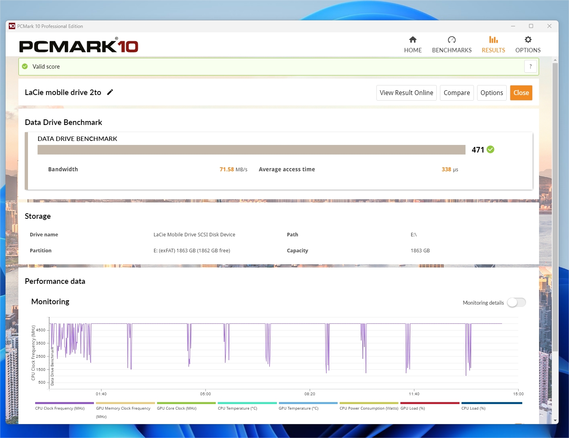569x438 pixels.
Task: Click the benchmark score value 471
Action: coord(478,150)
